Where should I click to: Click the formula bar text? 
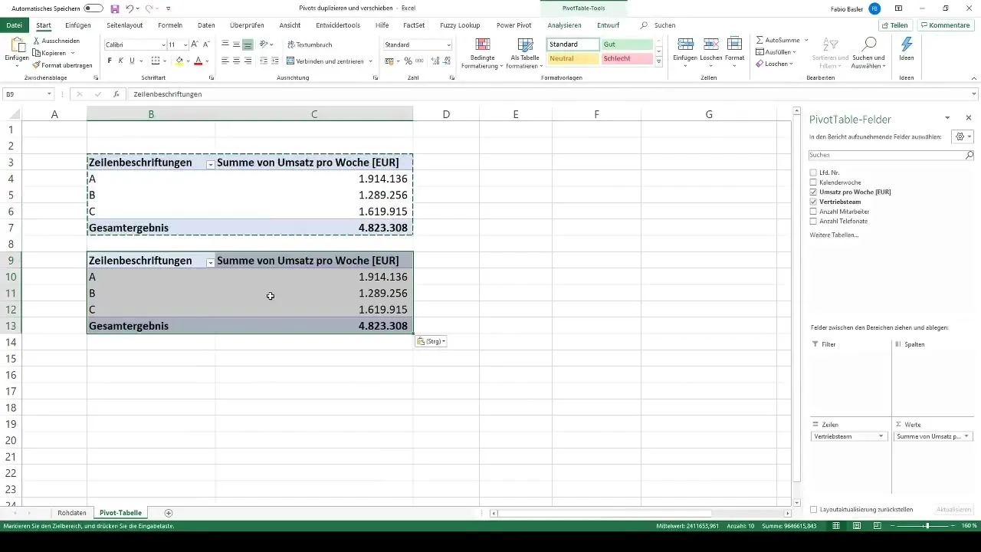pyautogui.click(x=167, y=94)
